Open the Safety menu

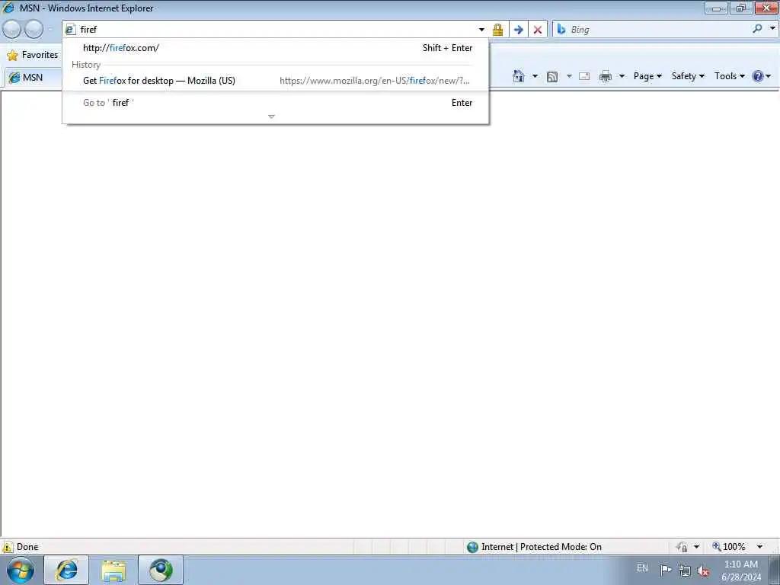click(688, 76)
